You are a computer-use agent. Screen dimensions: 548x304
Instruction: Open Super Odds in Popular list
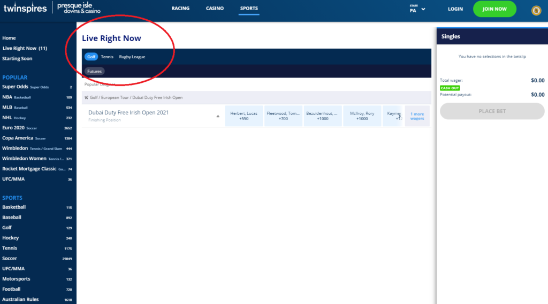(x=37, y=87)
